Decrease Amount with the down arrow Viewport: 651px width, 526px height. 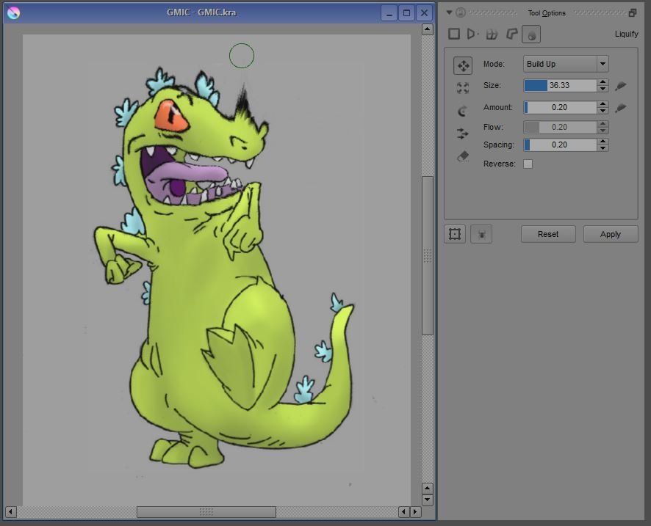click(x=603, y=111)
